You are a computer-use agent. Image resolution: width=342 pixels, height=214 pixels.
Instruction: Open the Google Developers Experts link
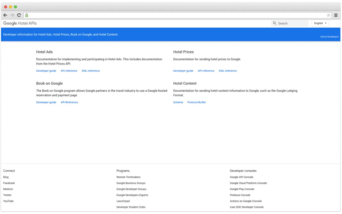132,195
